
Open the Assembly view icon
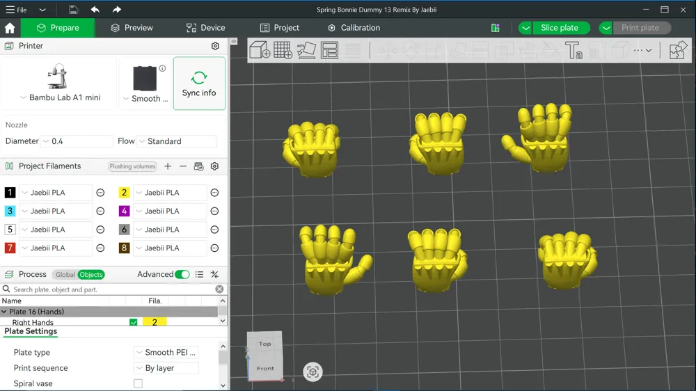click(677, 49)
